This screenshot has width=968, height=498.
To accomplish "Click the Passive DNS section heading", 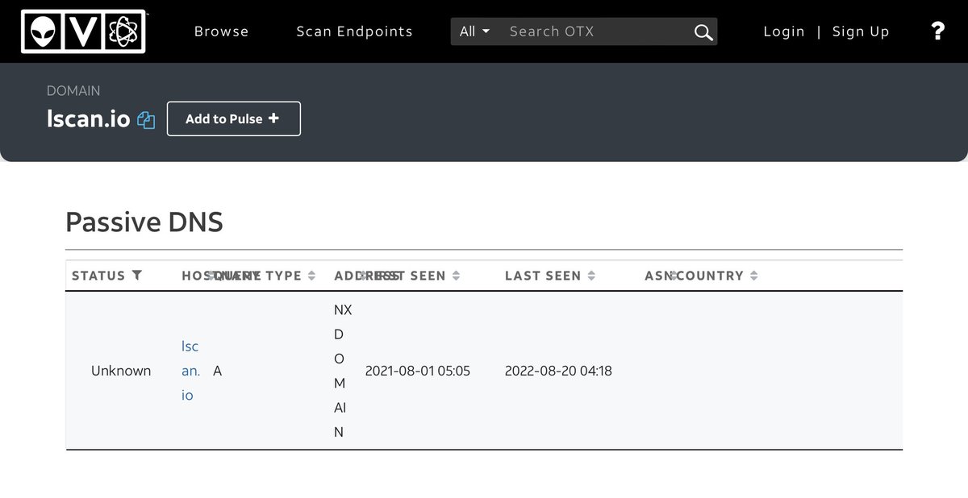I will coord(144,222).
